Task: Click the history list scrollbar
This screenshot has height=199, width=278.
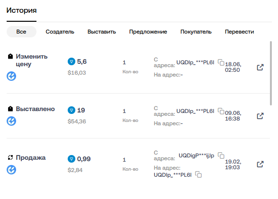Action: (271, 73)
